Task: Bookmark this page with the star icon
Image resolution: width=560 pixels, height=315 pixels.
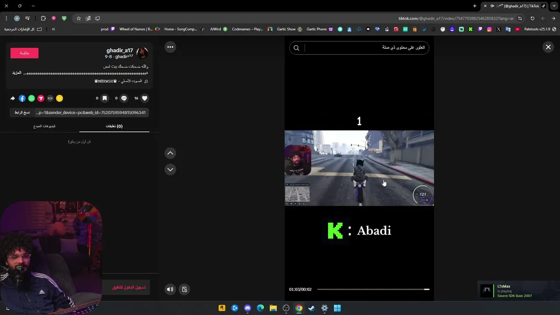Action: tap(79, 18)
